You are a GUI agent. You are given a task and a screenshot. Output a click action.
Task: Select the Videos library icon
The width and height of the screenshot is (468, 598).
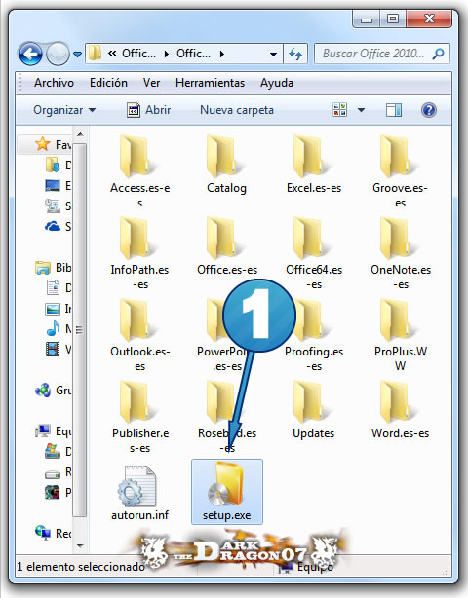click(x=53, y=349)
